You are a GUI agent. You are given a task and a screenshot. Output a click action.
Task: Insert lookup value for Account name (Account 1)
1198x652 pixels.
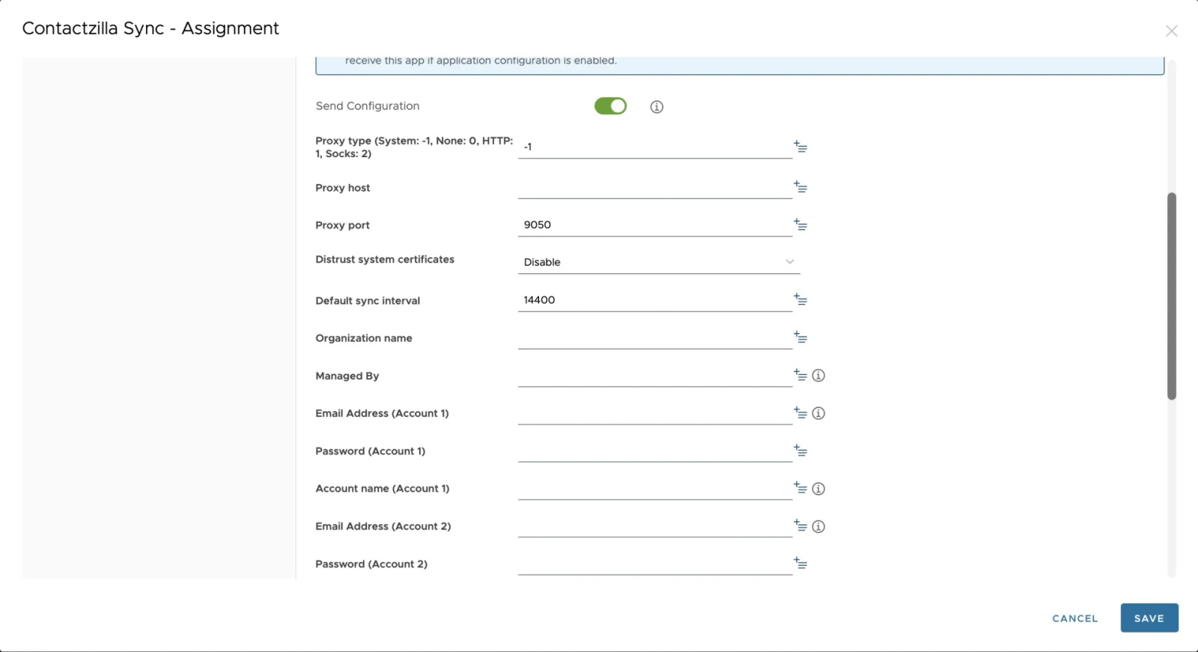[x=800, y=488]
